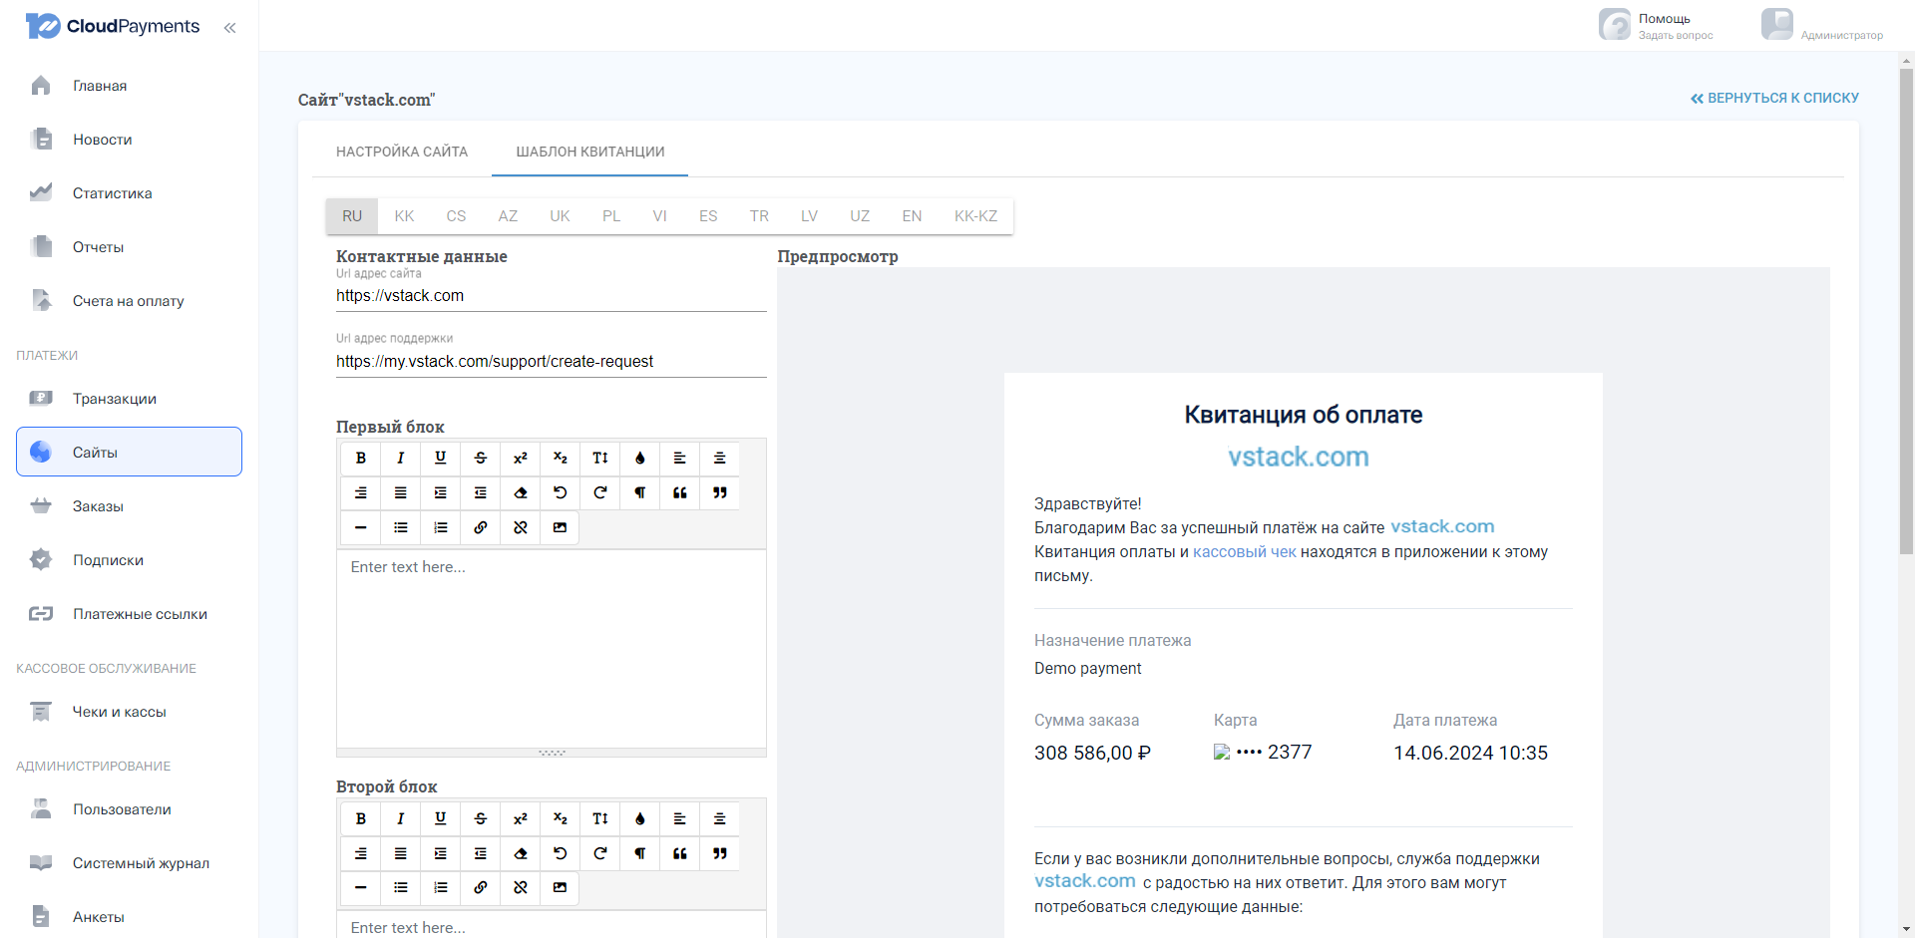Switch receipt language to EN
The image size is (1915, 938).
(x=912, y=216)
